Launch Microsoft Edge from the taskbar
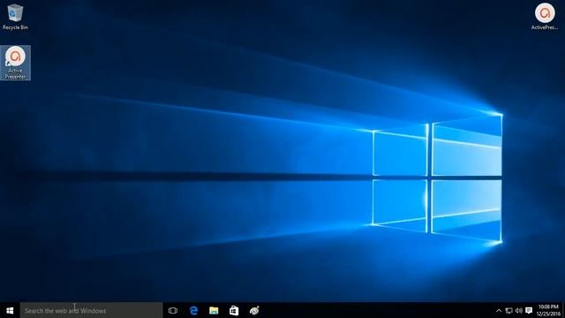This screenshot has width=565, height=318. tap(193, 310)
